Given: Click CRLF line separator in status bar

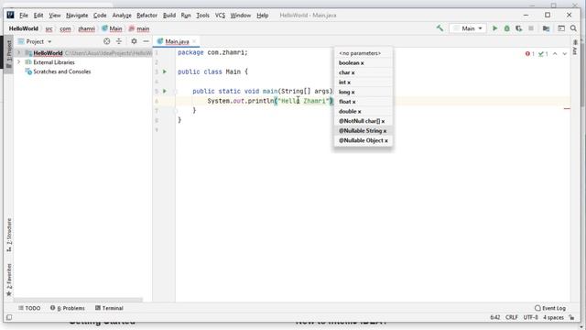Looking at the screenshot, I should click(512, 317).
